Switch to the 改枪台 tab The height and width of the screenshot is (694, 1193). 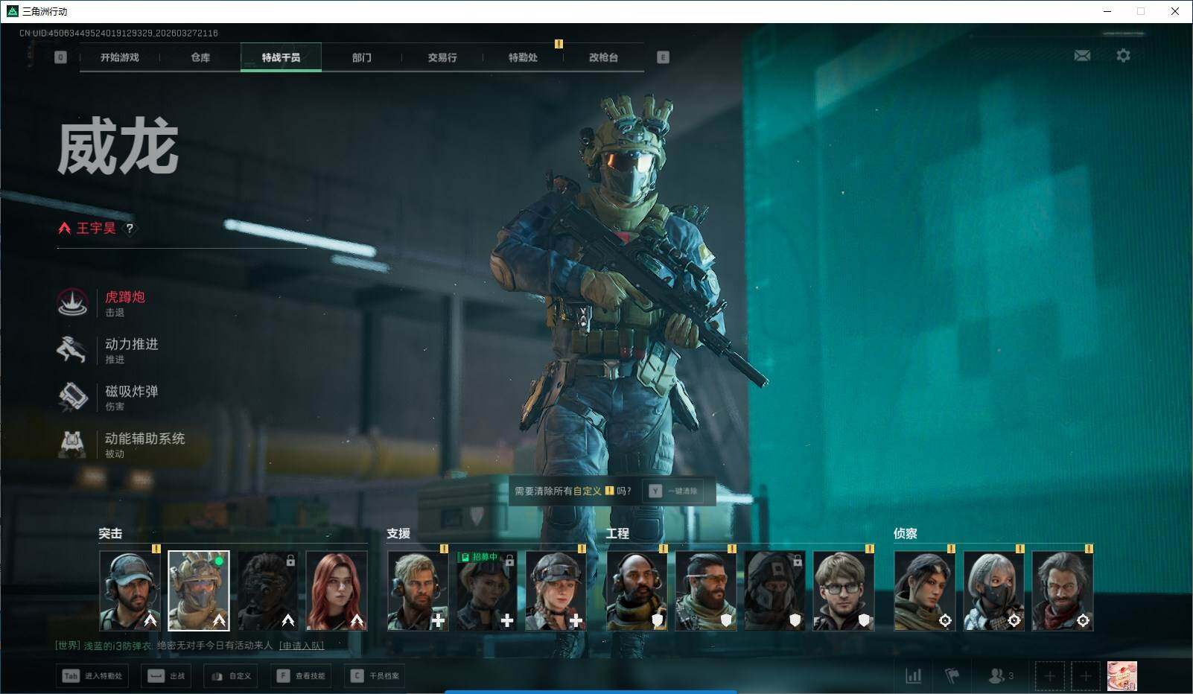603,57
